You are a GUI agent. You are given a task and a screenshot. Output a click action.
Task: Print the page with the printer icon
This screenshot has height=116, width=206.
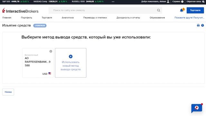point(198,25)
